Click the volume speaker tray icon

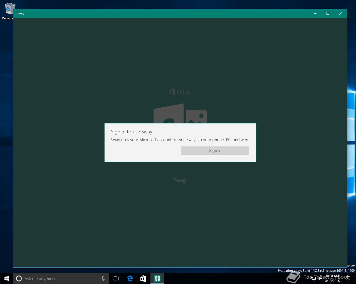(x=320, y=278)
